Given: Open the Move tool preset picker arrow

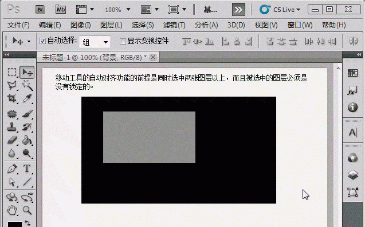Looking at the screenshot, I should pyautogui.click(x=29, y=42).
